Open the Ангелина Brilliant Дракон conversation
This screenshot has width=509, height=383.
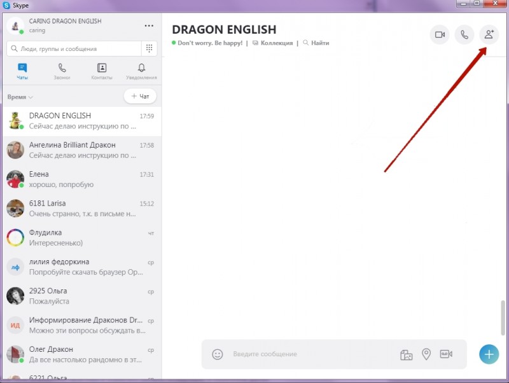pos(82,150)
